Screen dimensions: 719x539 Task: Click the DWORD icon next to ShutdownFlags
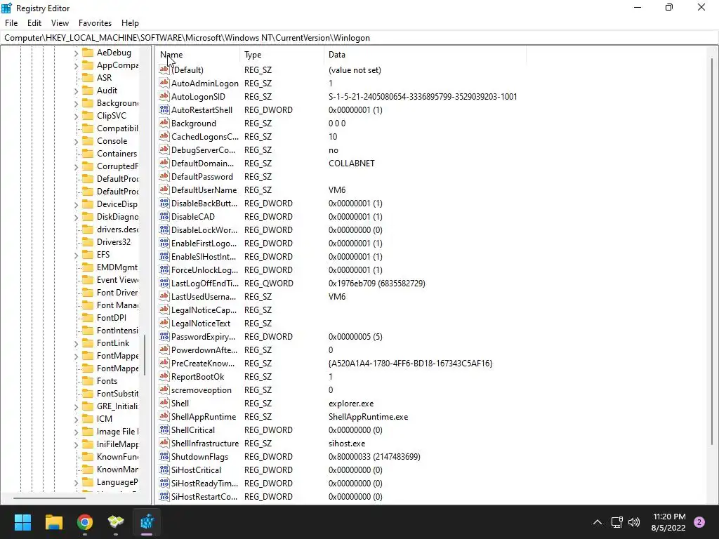pyautogui.click(x=164, y=456)
